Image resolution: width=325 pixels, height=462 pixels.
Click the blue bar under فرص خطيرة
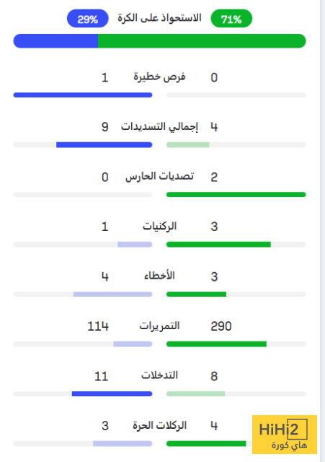coord(83,95)
